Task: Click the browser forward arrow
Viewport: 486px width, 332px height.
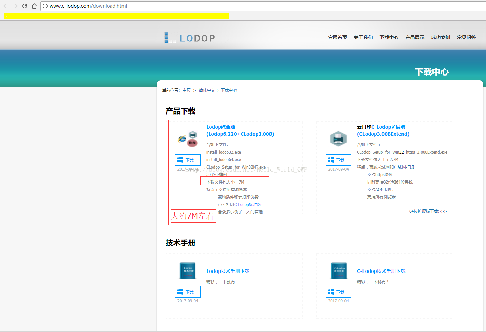Action: point(15,6)
